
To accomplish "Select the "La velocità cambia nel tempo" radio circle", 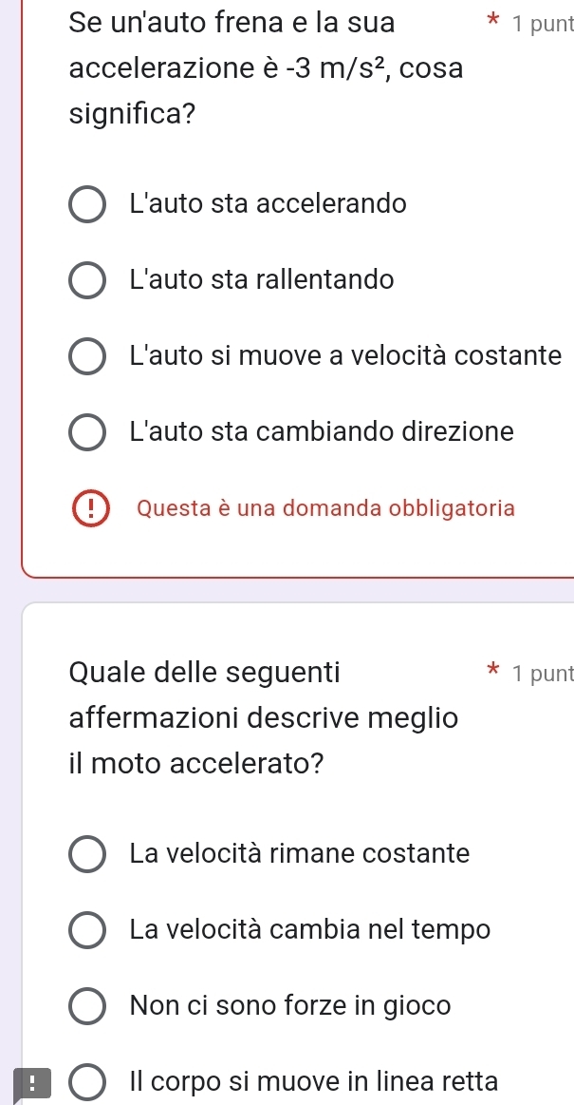I will [x=87, y=929].
